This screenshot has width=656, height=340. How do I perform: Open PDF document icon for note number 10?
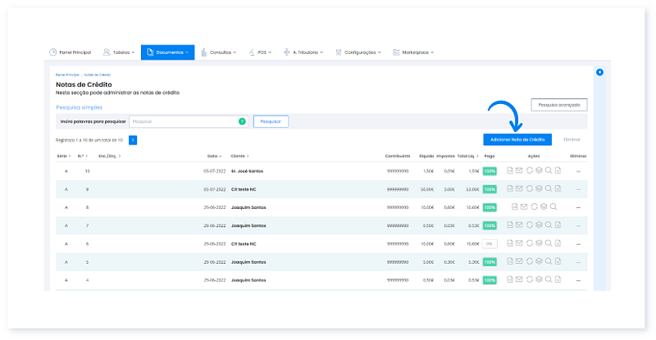point(509,170)
